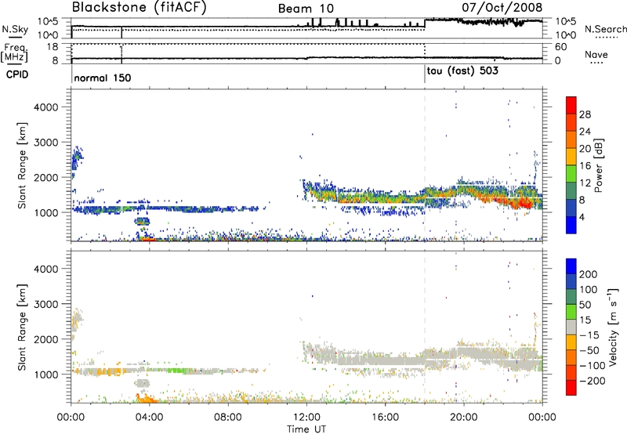Click the 'N.Sky' legend label
Viewport: 627px width, 434px height.
[x=15, y=29]
